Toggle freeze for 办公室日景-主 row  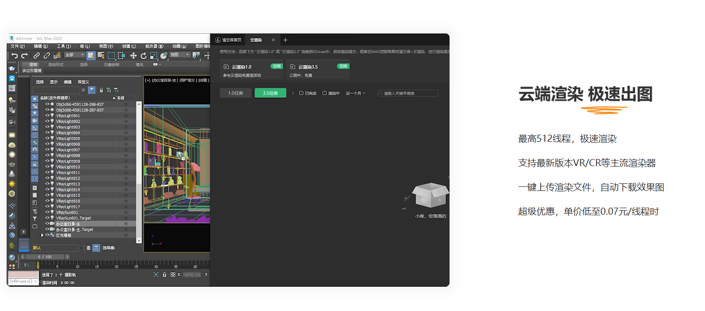(126, 223)
